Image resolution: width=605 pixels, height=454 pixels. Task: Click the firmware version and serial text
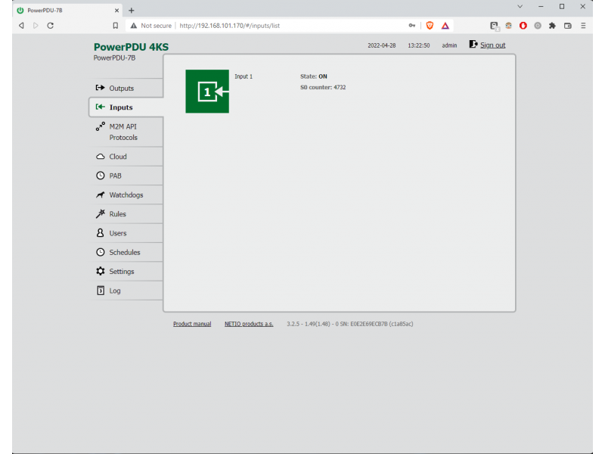coord(349,324)
